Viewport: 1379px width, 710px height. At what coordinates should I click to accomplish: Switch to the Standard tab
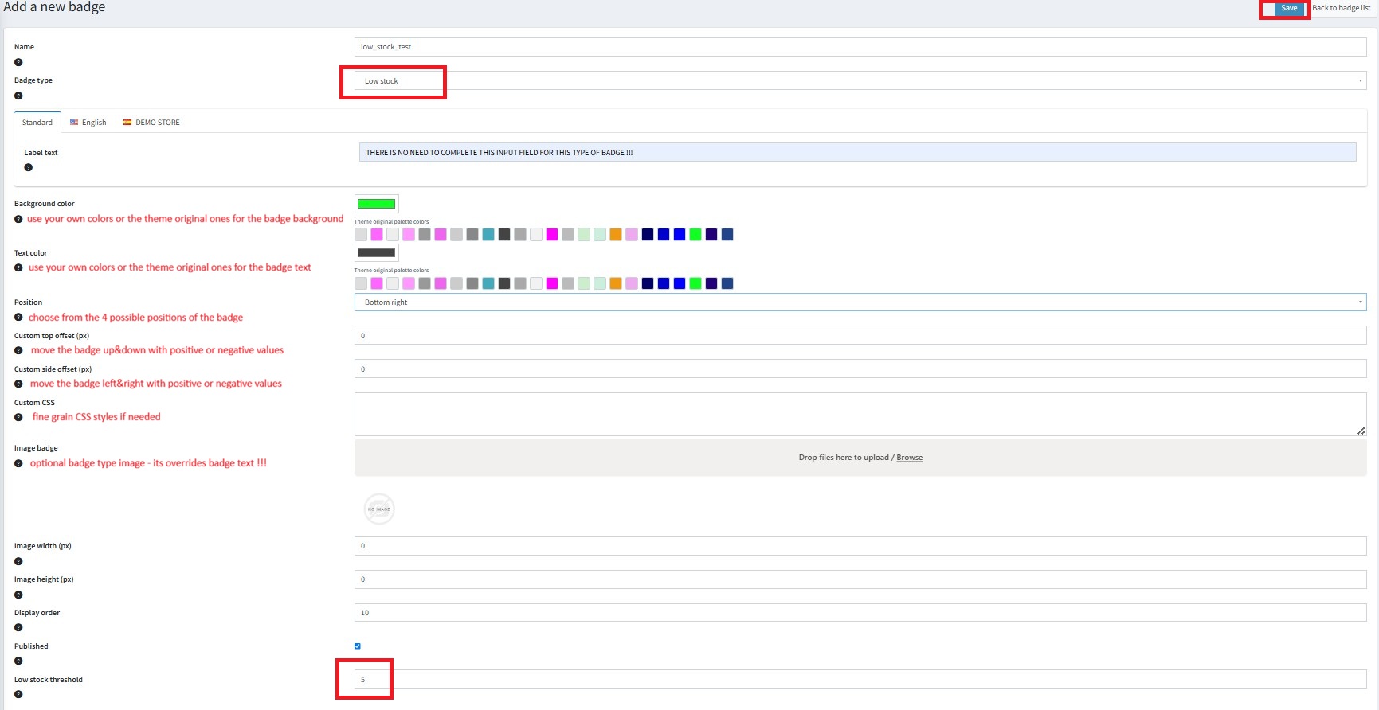click(37, 123)
